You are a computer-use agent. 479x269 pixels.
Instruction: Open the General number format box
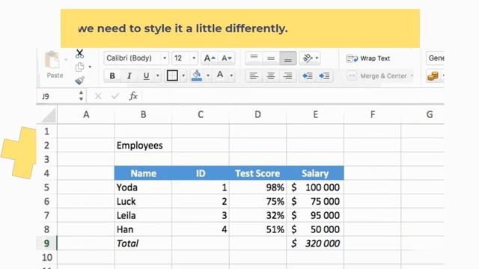(435, 58)
